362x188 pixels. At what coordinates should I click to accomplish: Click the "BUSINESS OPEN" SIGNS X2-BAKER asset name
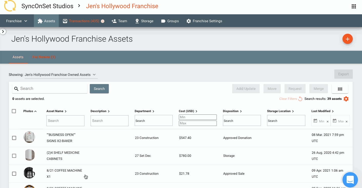point(61,138)
